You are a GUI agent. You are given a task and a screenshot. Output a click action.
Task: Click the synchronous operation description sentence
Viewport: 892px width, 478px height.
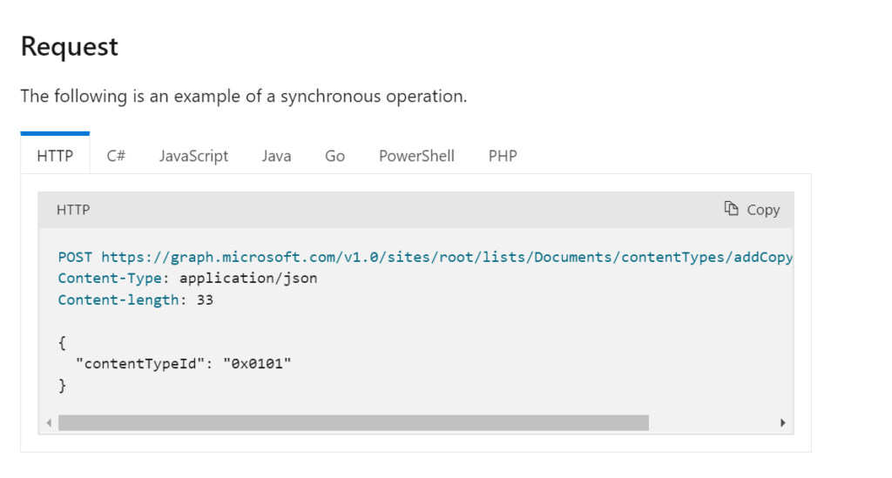[x=244, y=96]
